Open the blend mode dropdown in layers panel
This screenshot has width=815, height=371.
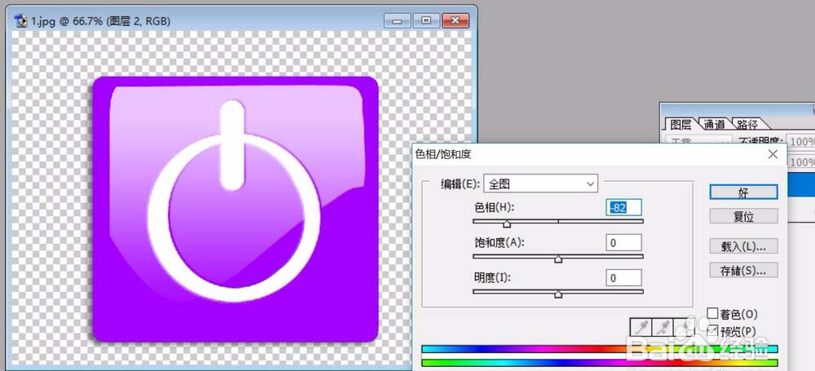point(698,142)
